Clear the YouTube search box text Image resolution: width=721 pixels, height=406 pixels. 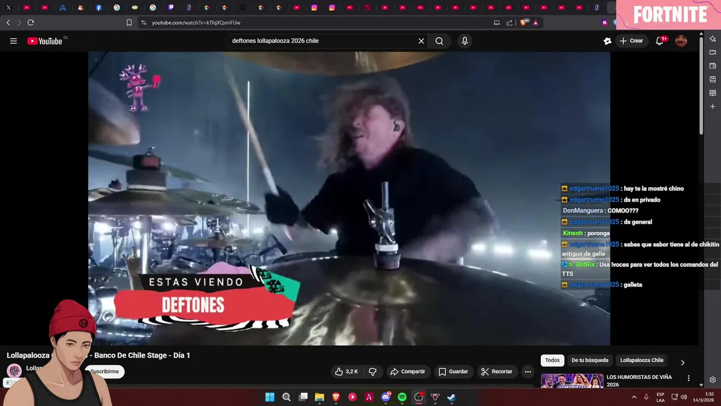point(421,41)
